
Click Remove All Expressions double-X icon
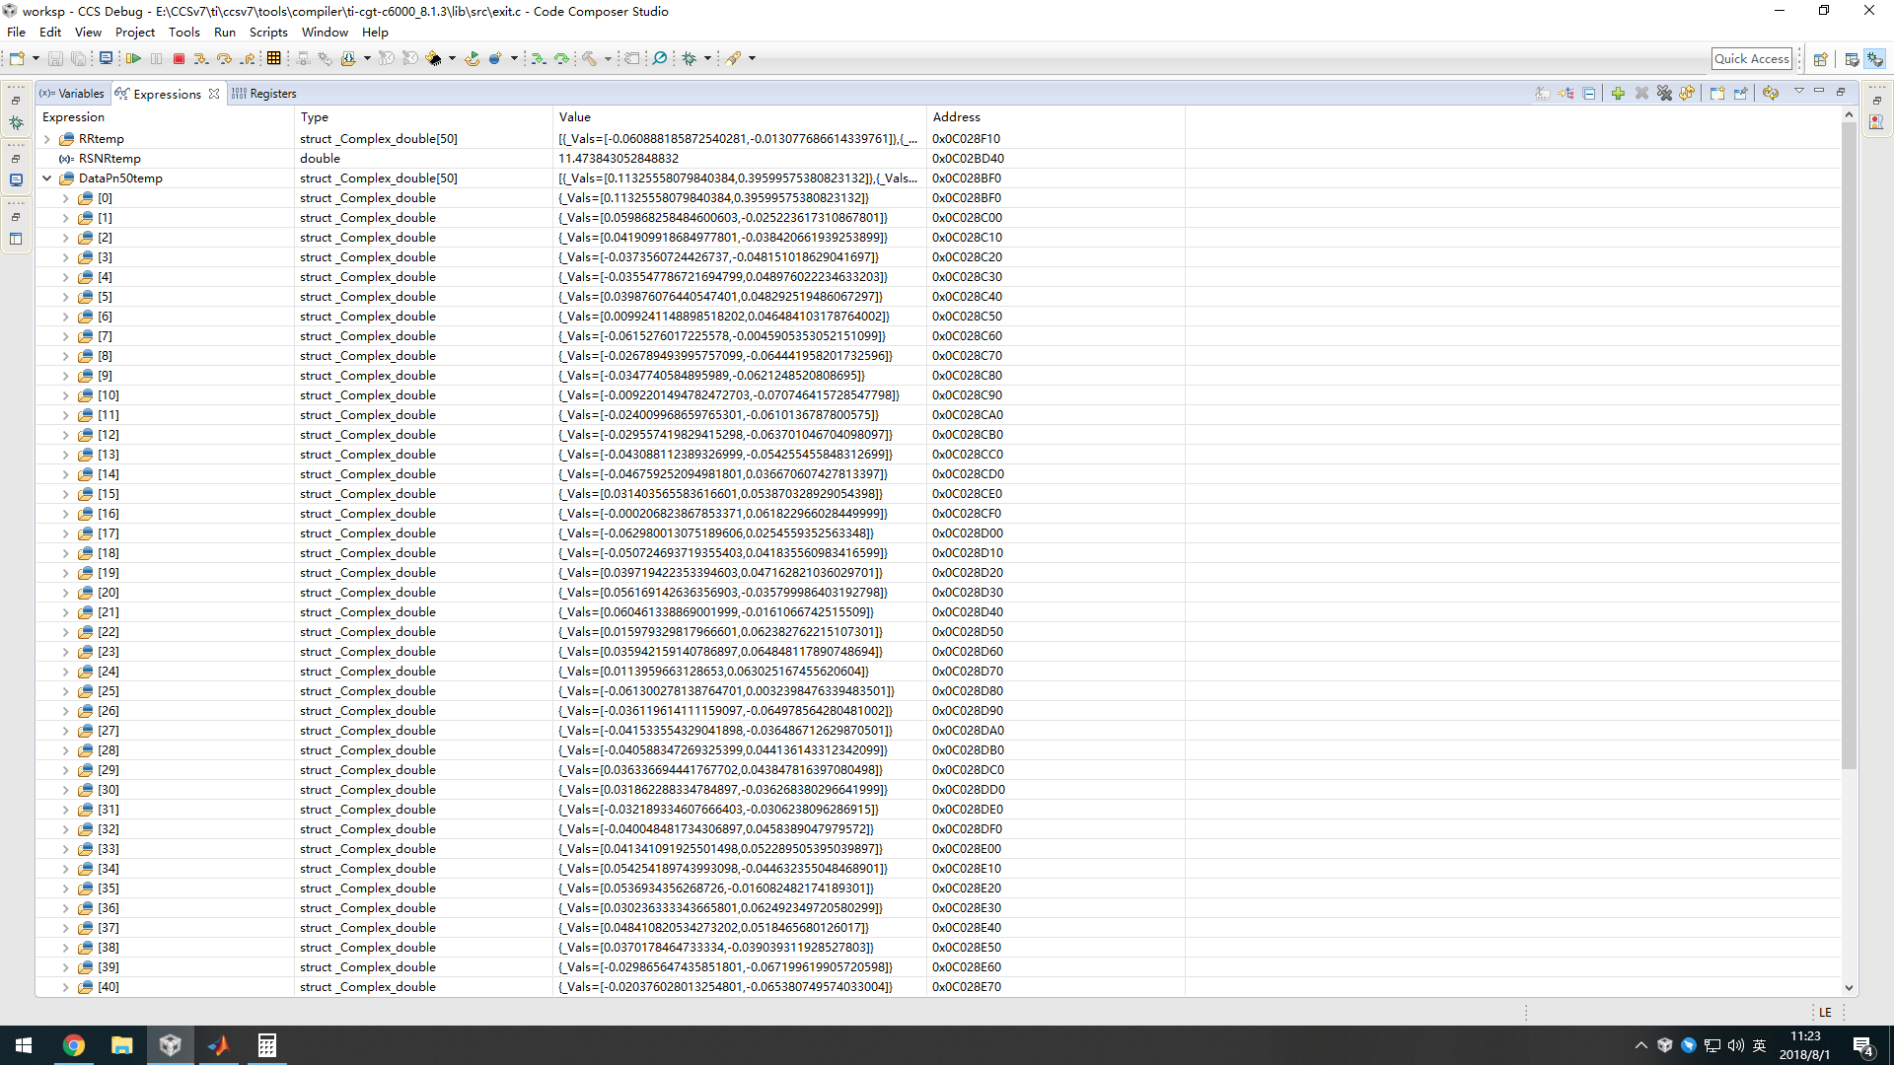[x=1664, y=93]
